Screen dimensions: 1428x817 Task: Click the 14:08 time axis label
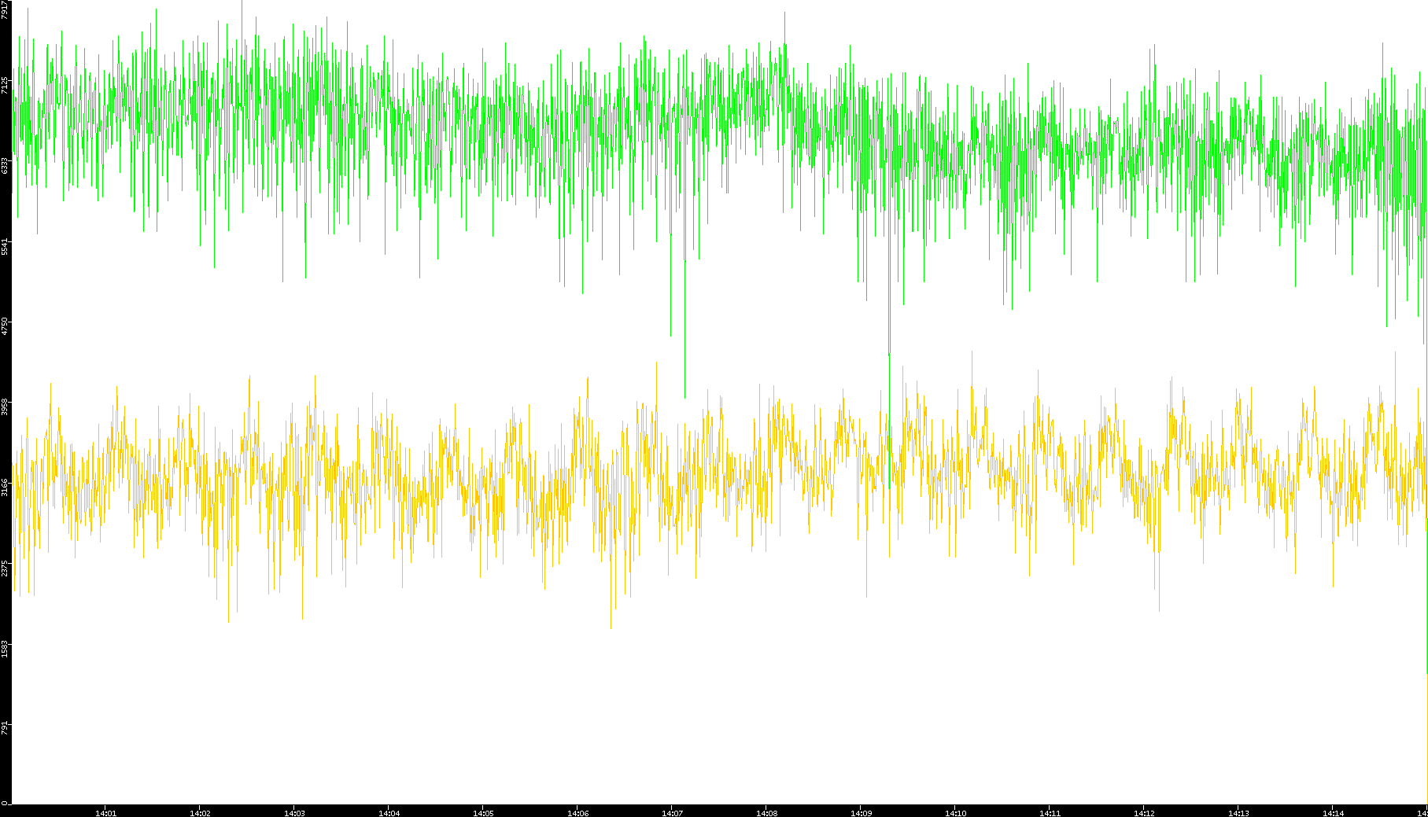(766, 813)
